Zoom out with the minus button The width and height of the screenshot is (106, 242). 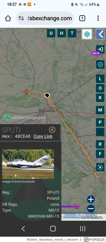[x=91, y=209]
